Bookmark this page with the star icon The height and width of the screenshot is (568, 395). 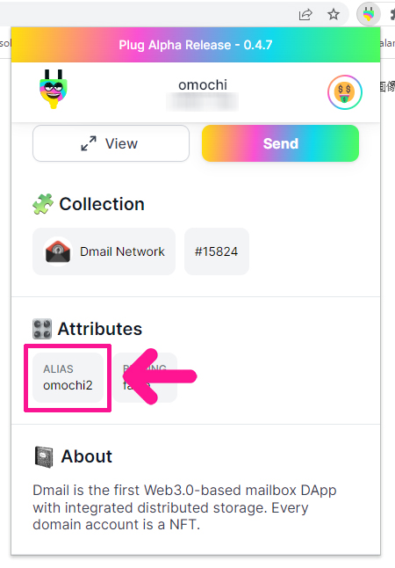click(x=334, y=14)
